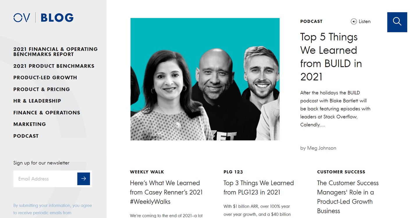Submit newsletter with the arrow button
Image resolution: width=419 pixels, height=218 pixels.
[x=84, y=179]
